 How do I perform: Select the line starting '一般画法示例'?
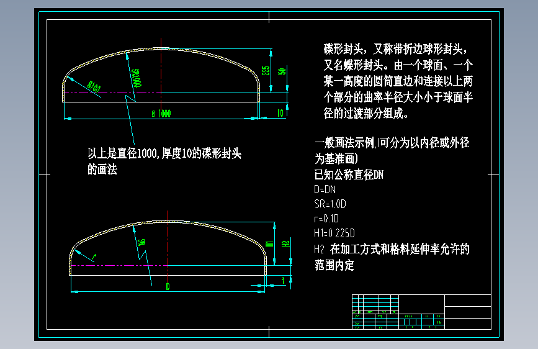392,143
